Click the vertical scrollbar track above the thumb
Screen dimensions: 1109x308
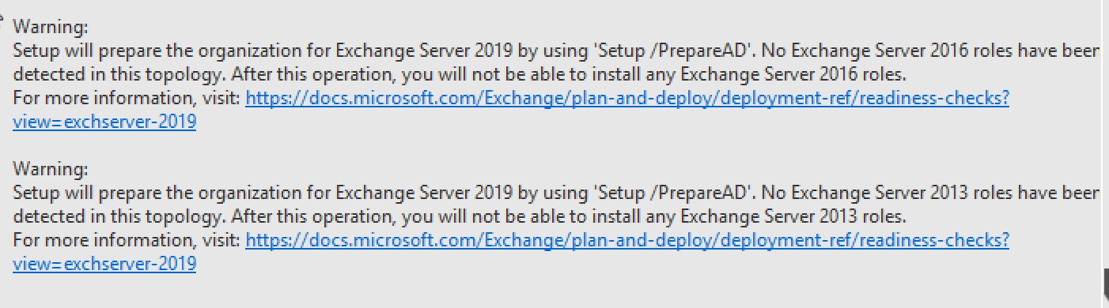[1105, 134]
